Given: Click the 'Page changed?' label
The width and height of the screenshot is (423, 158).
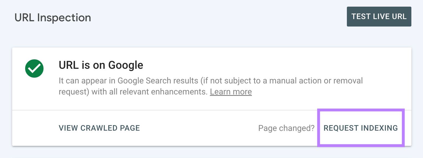Looking at the screenshot, I should coord(286,128).
